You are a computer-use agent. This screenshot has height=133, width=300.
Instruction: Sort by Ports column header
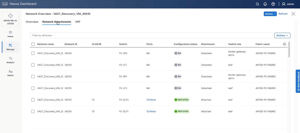(x=149, y=44)
